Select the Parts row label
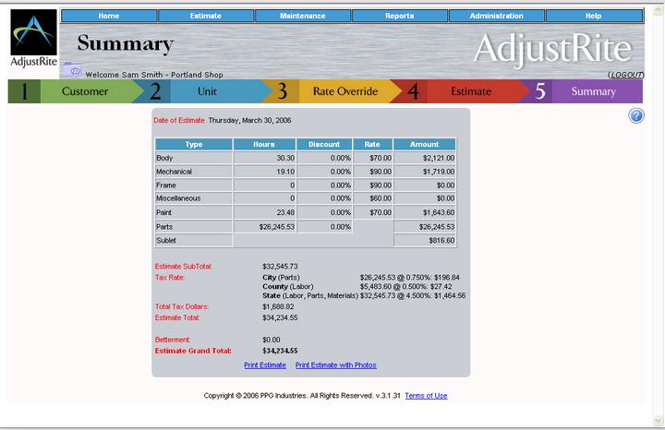The image size is (665, 430). [164, 227]
